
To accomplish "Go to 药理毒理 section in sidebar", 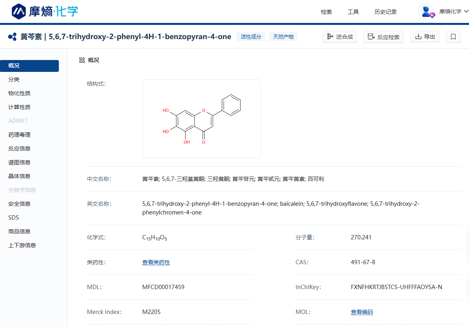I will [x=19, y=135].
